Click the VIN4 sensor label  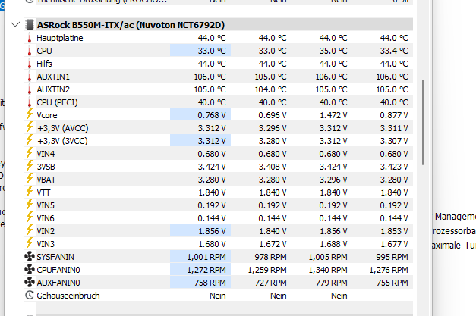46,154
